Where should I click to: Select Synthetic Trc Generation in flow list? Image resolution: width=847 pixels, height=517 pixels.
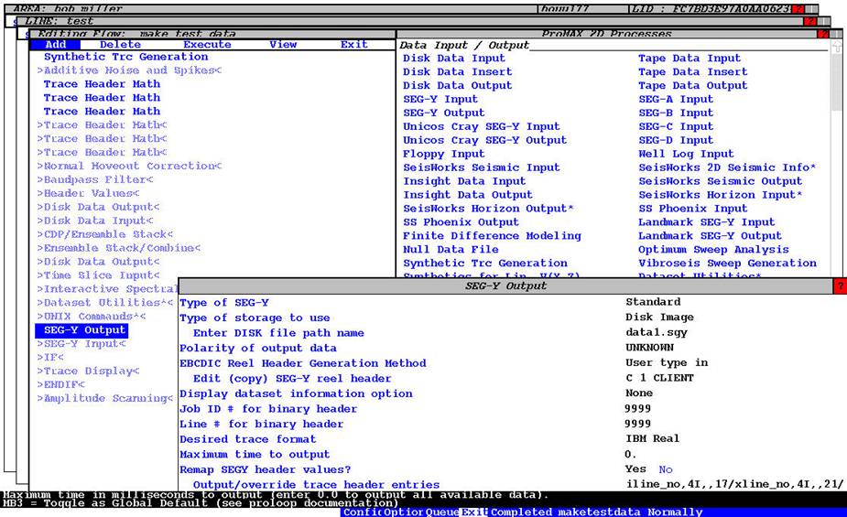coord(125,57)
